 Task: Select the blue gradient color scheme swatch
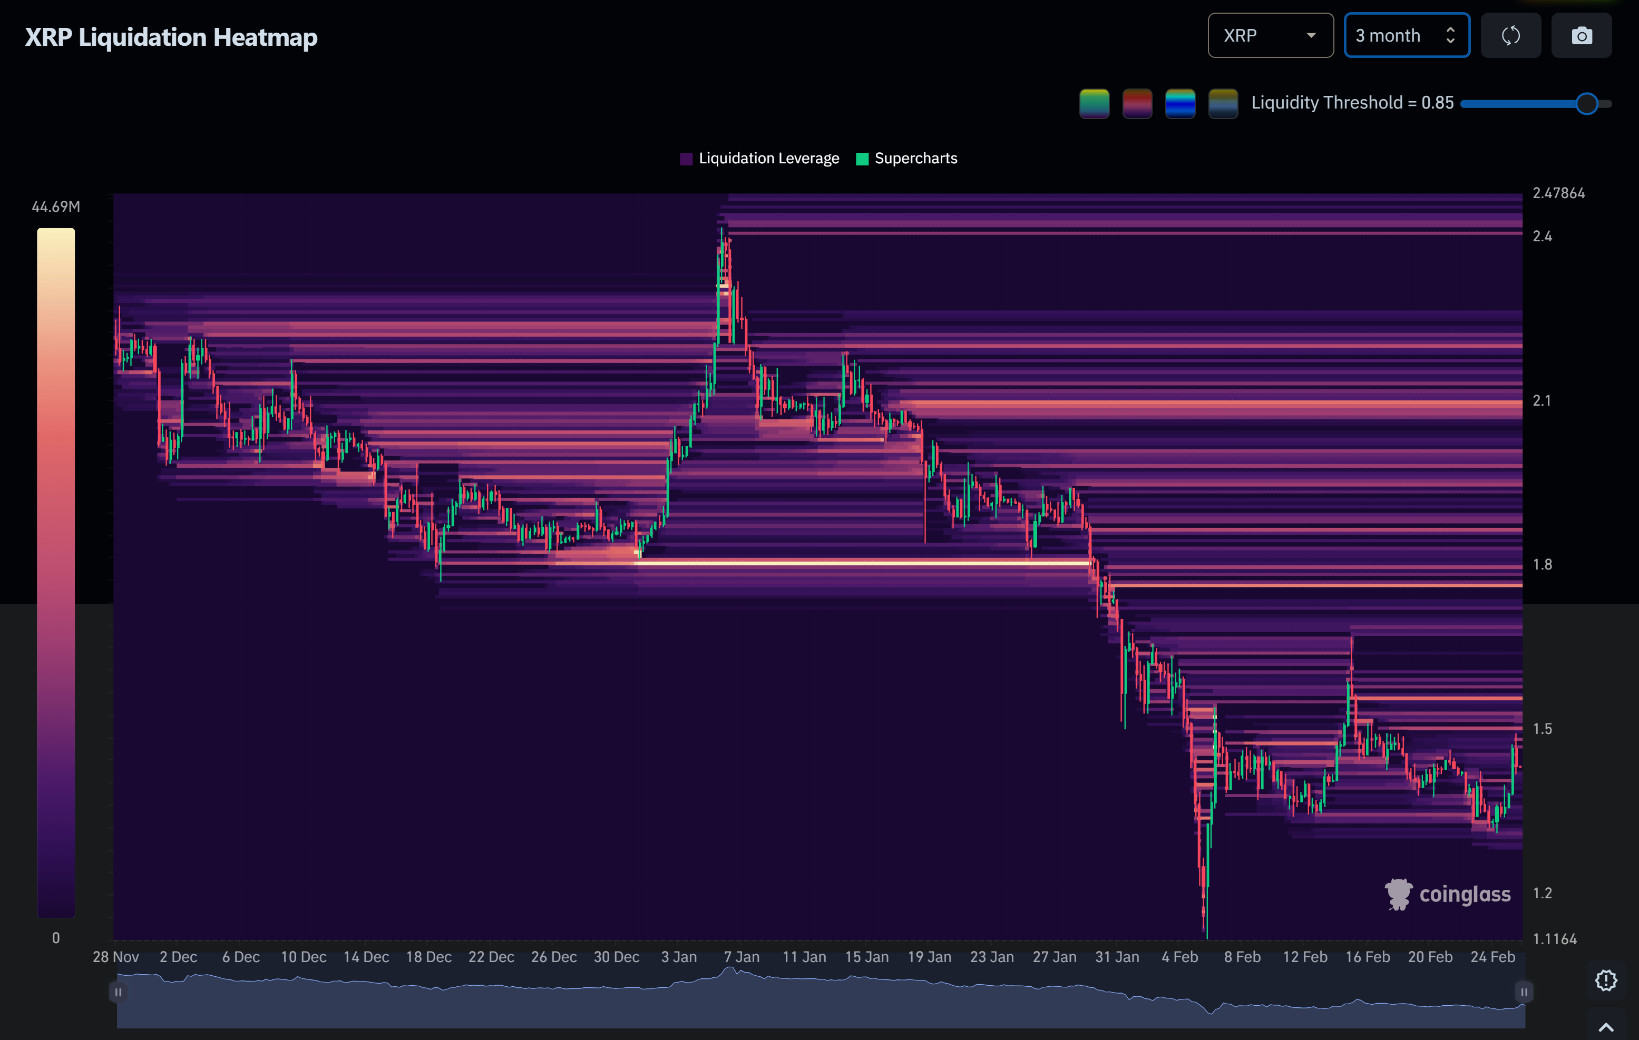coord(1179,103)
